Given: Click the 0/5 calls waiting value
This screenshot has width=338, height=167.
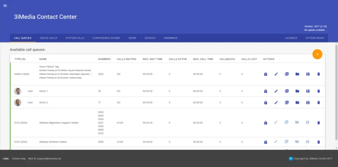Looking at the screenshot, I should 119,74.
